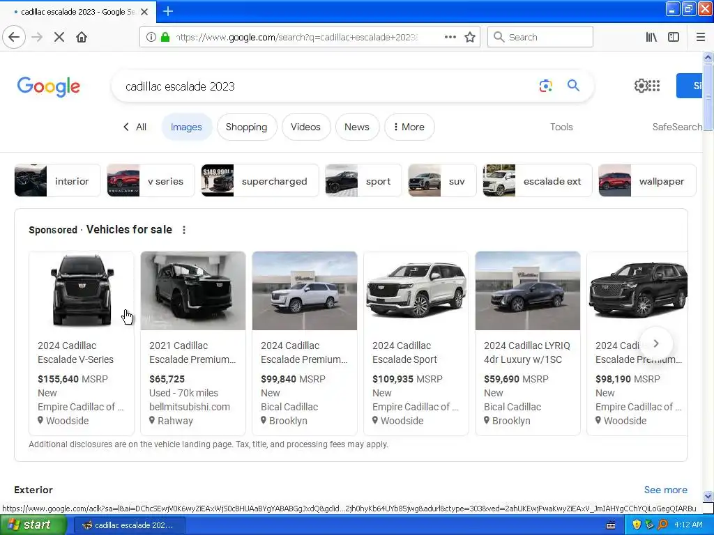
Task: Click the Google logo
Action: point(49,86)
